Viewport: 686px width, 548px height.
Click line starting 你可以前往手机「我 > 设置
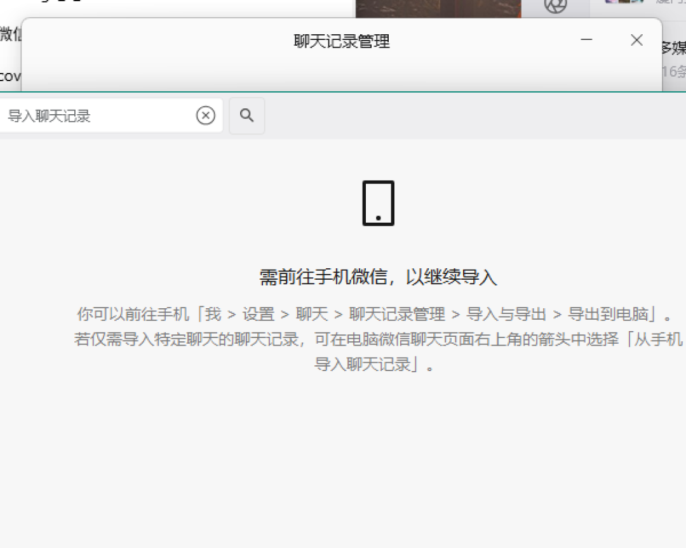(375, 314)
